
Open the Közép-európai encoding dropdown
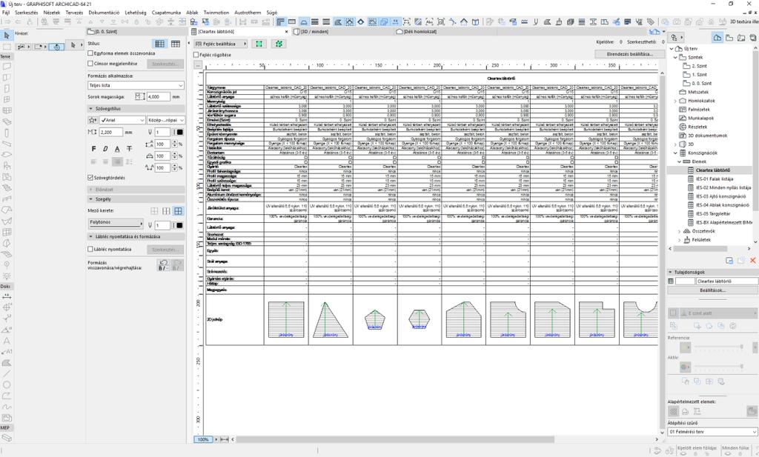[x=166, y=120]
